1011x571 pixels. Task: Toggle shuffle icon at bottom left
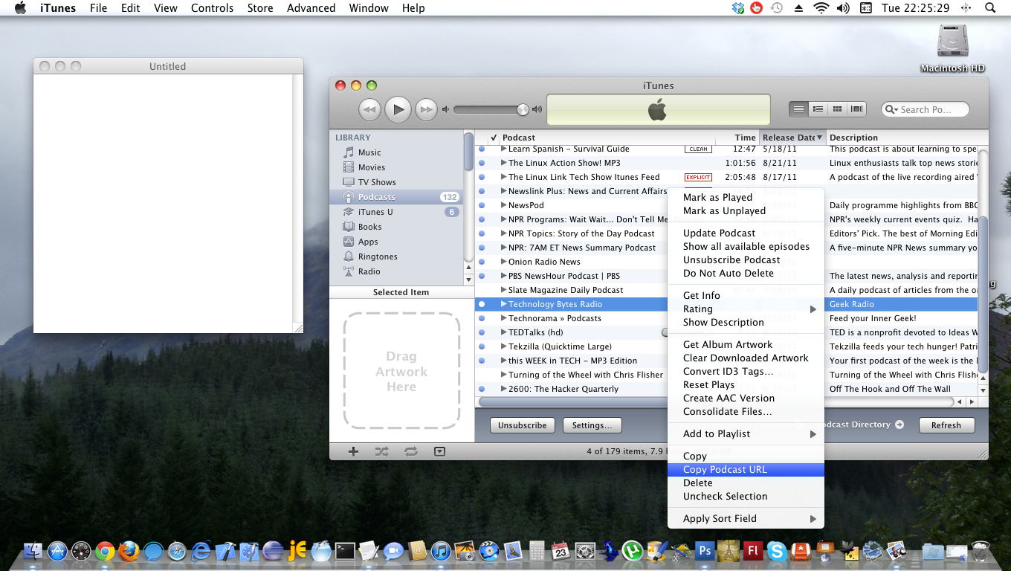[382, 451]
